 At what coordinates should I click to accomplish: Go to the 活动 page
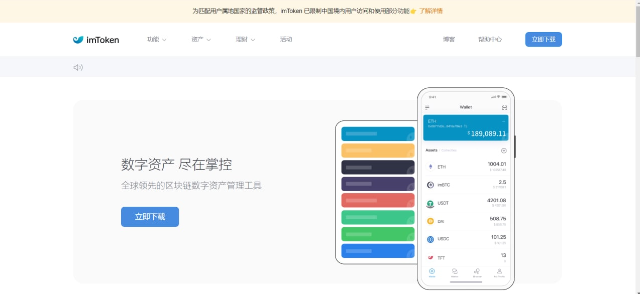(286, 39)
